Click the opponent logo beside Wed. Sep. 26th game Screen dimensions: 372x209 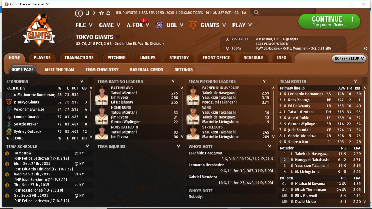point(7,175)
